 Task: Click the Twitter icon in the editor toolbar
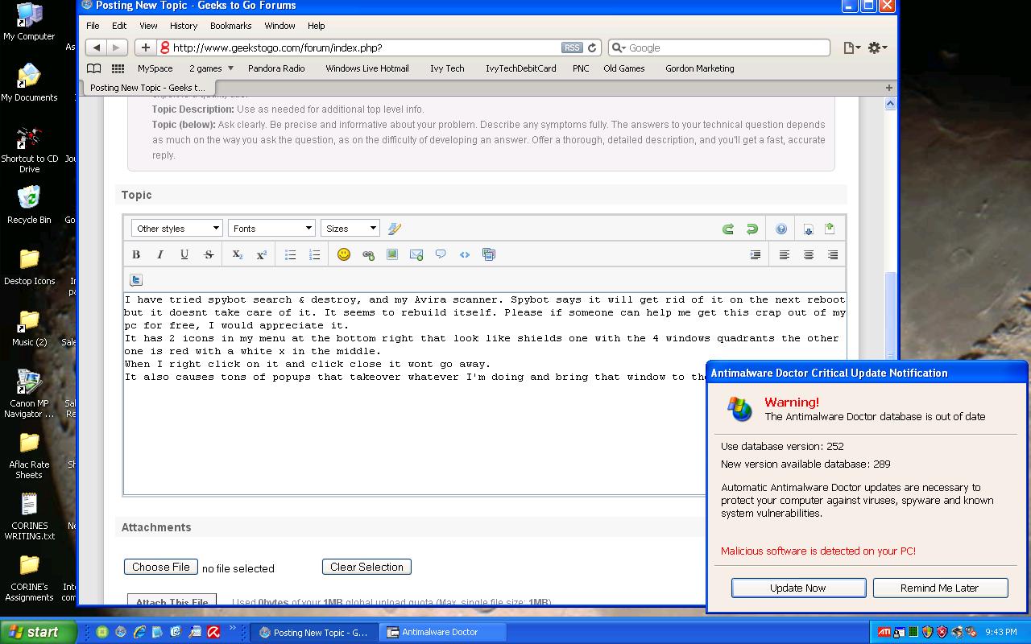136,280
